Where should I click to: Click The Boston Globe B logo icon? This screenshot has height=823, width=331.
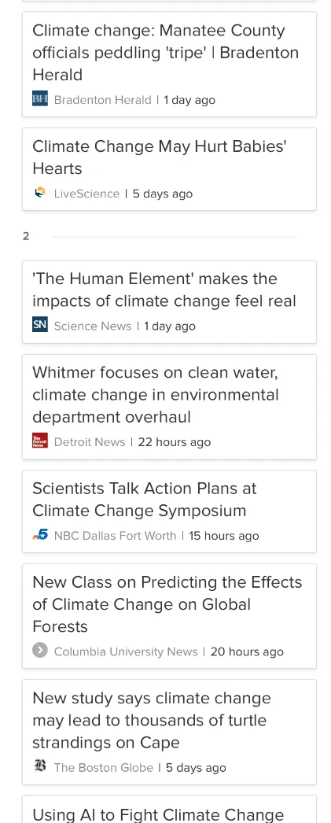40,766
